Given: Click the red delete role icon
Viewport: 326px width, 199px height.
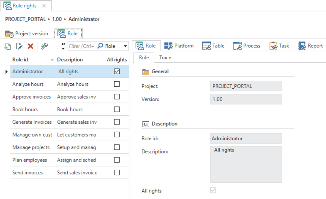Looking at the screenshot, I should point(30,46).
